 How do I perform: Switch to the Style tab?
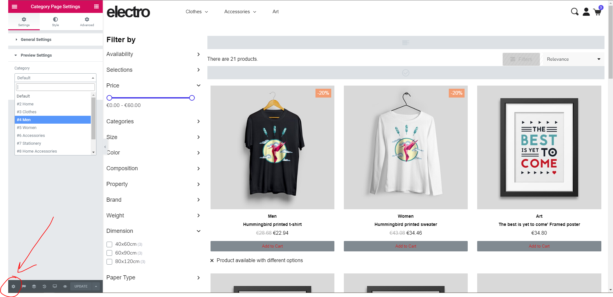[x=55, y=21]
